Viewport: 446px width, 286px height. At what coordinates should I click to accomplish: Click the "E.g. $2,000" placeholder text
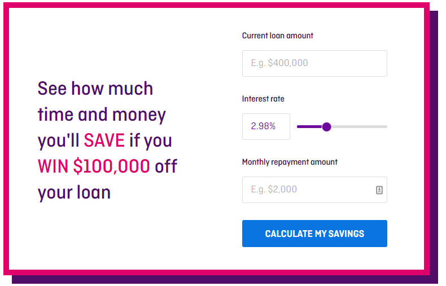coord(274,190)
